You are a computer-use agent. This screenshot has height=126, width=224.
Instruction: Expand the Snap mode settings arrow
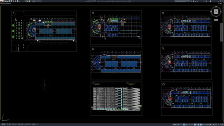pos(182,125)
